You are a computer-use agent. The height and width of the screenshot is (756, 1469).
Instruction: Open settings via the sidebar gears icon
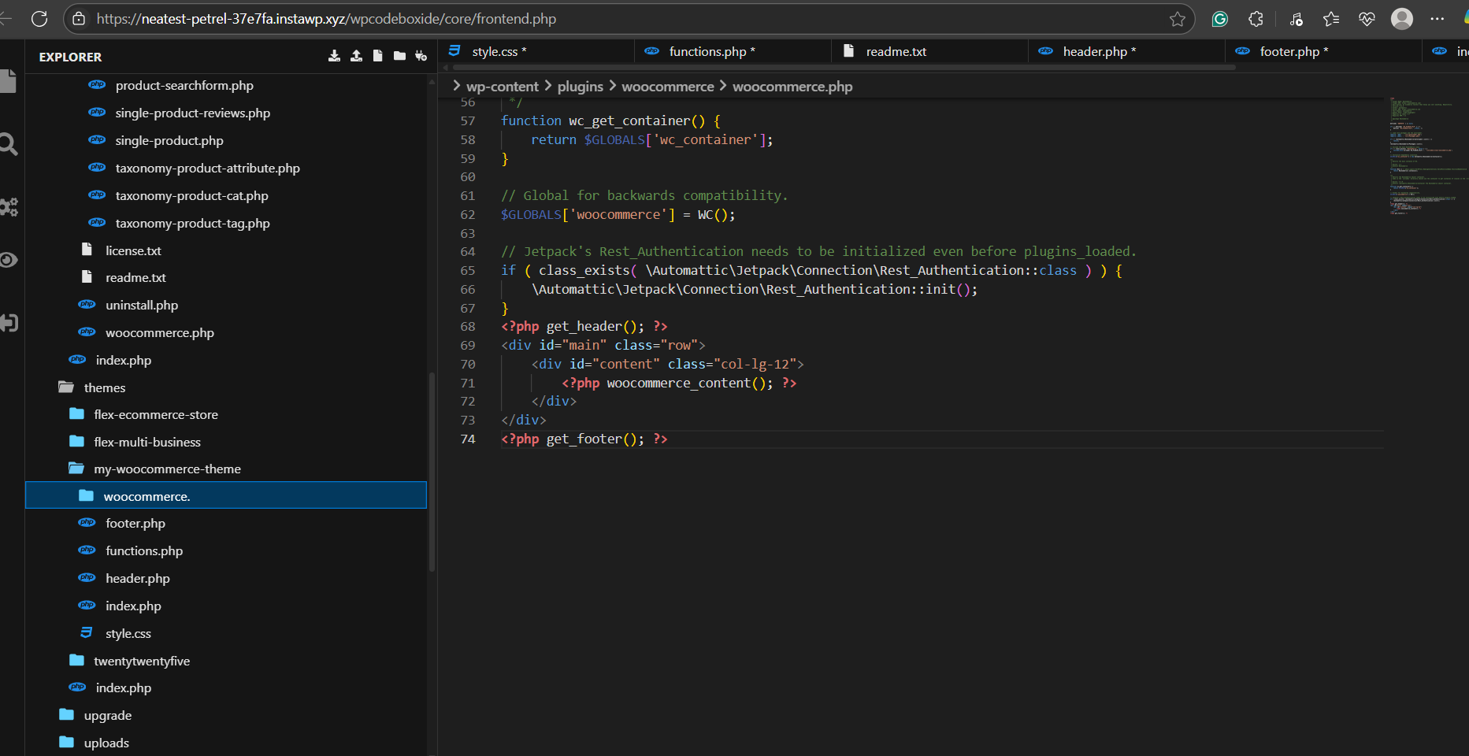coord(8,207)
